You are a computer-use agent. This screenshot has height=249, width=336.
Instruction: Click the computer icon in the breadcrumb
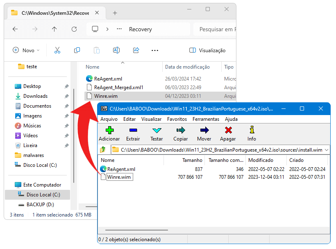(95, 29)
